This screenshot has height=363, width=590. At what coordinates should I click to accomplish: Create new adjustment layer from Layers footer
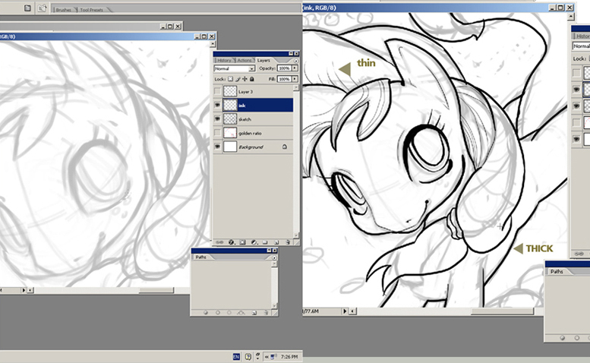[254, 242]
